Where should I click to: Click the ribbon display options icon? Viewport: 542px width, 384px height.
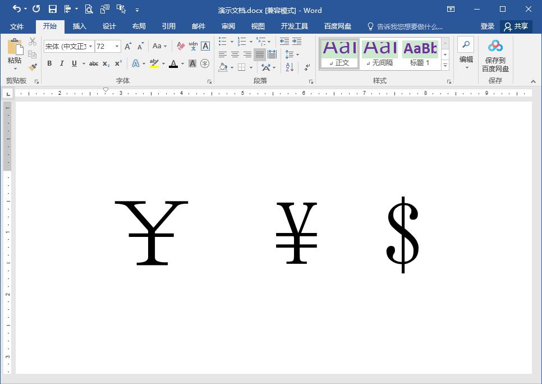click(451, 9)
